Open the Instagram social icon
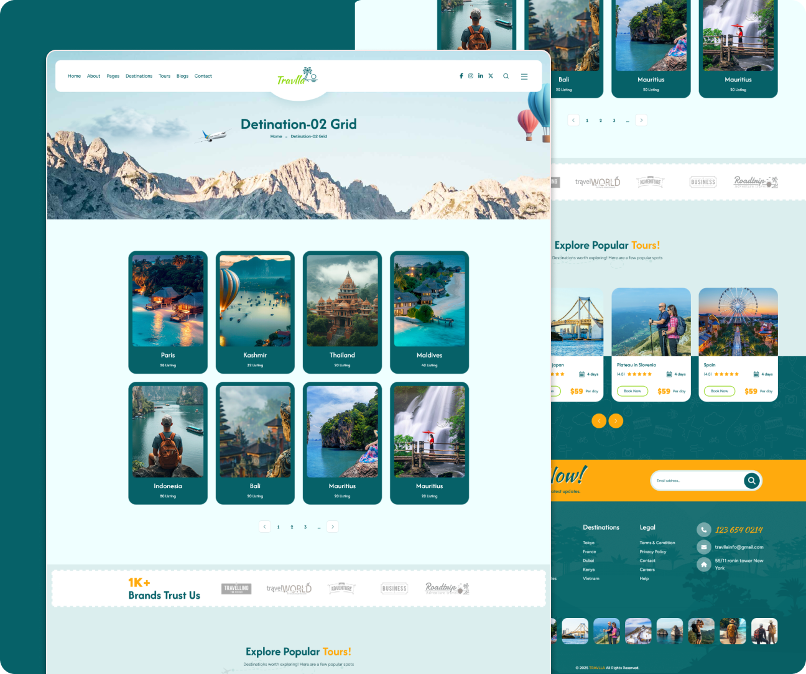Image resolution: width=806 pixels, height=674 pixels. pyautogui.click(x=471, y=76)
